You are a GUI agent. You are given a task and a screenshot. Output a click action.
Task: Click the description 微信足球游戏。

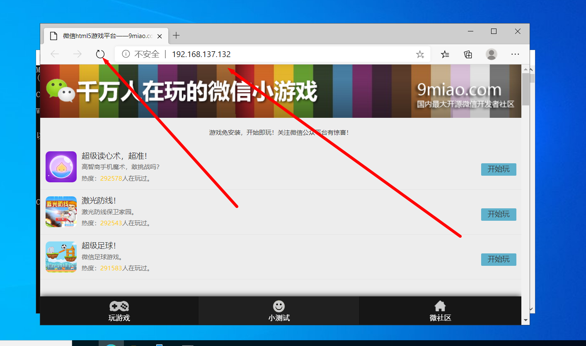[x=102, y=257]
